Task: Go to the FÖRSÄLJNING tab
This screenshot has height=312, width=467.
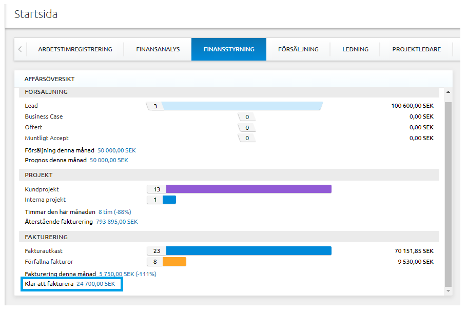Action: point(298,49)
